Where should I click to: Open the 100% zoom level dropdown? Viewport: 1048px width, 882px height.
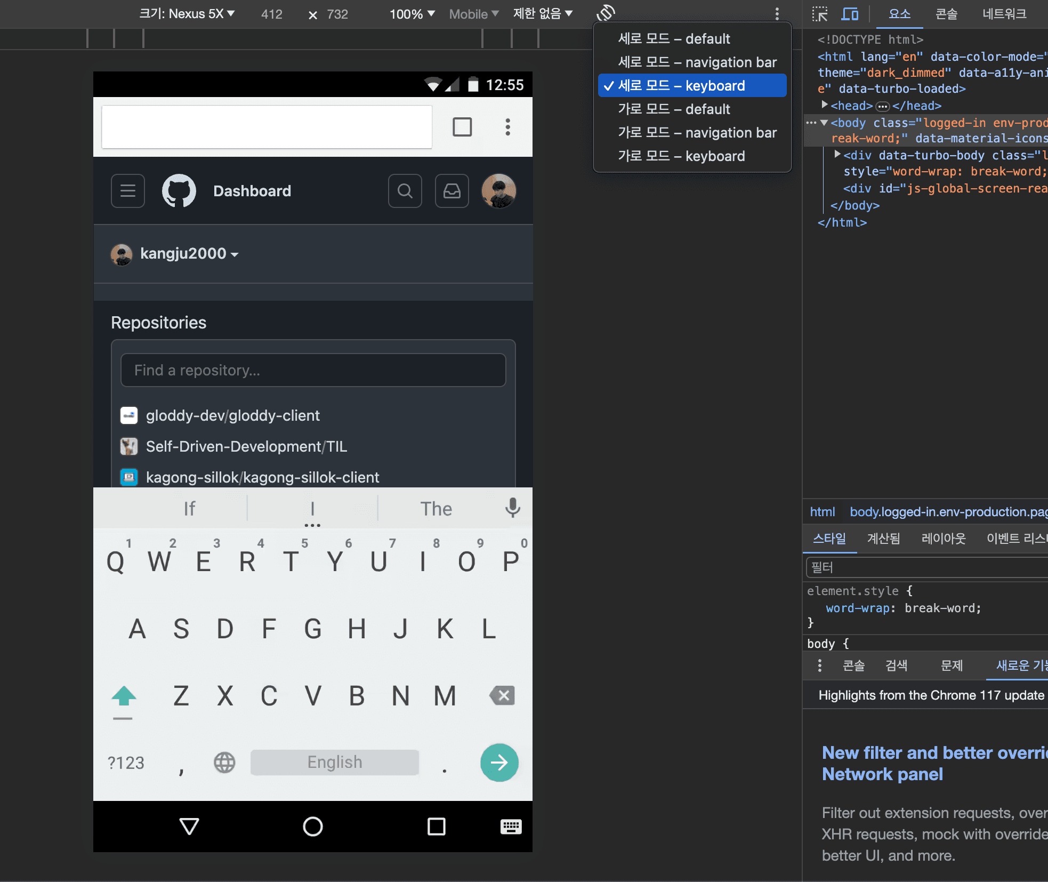click(x=412, y=14)
